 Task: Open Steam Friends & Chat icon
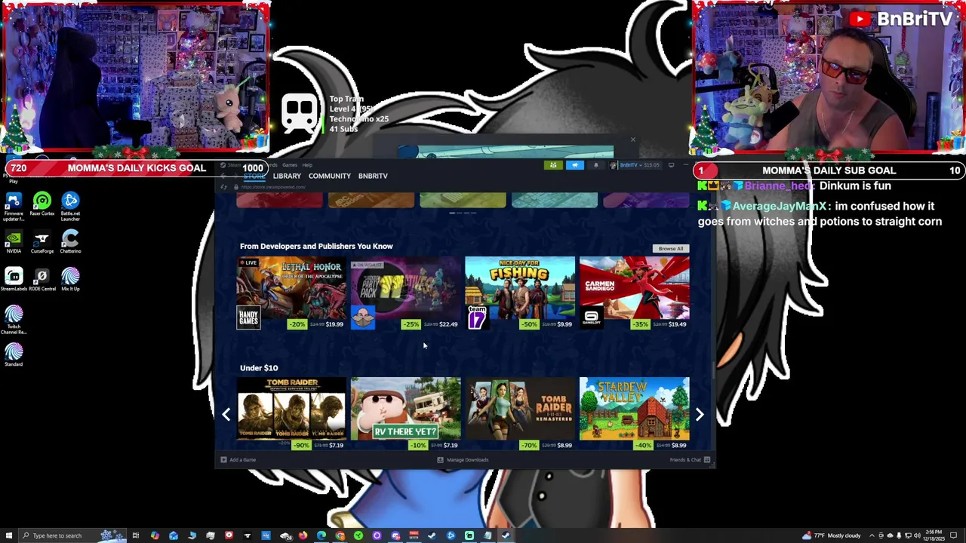point(707,460)
